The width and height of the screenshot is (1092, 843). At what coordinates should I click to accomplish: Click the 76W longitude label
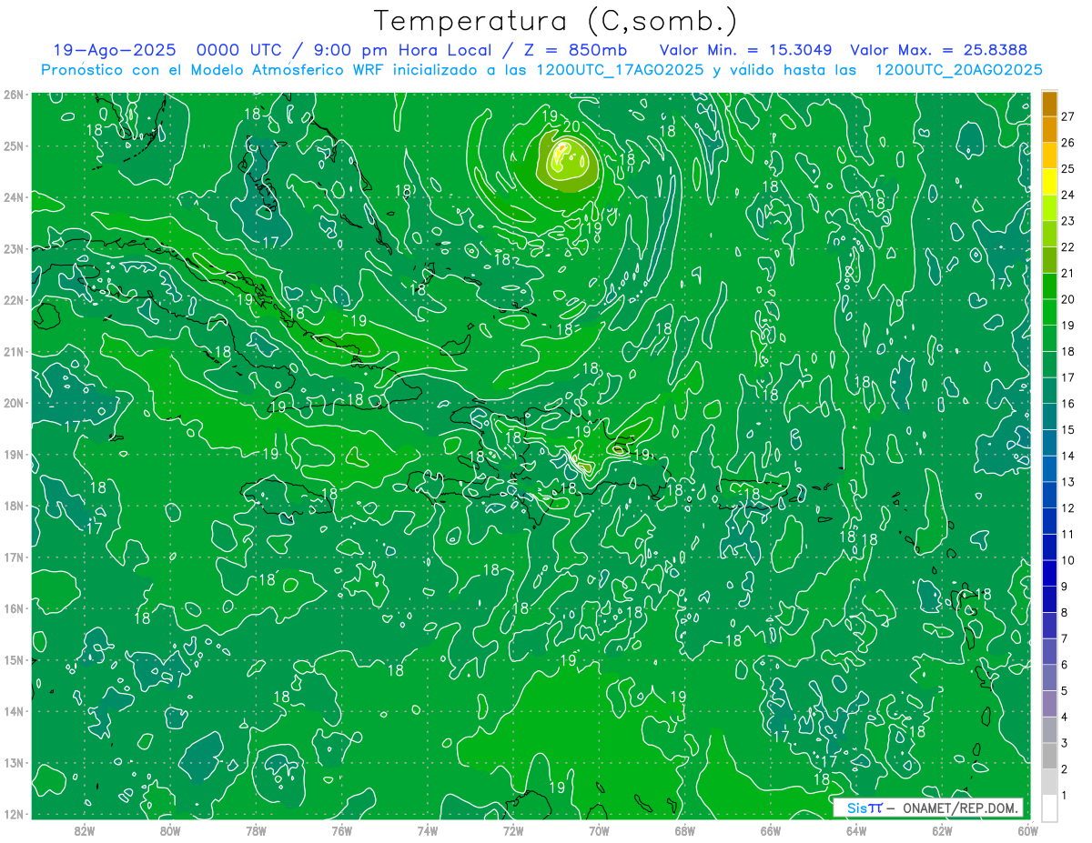click(341, 830)
